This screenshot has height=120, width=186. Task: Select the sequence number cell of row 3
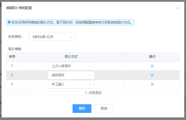pos(12,84)
